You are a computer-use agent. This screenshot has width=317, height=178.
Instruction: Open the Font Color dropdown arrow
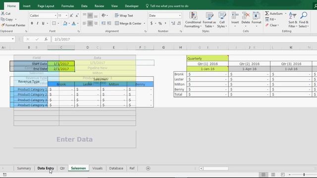coord(78,23)
